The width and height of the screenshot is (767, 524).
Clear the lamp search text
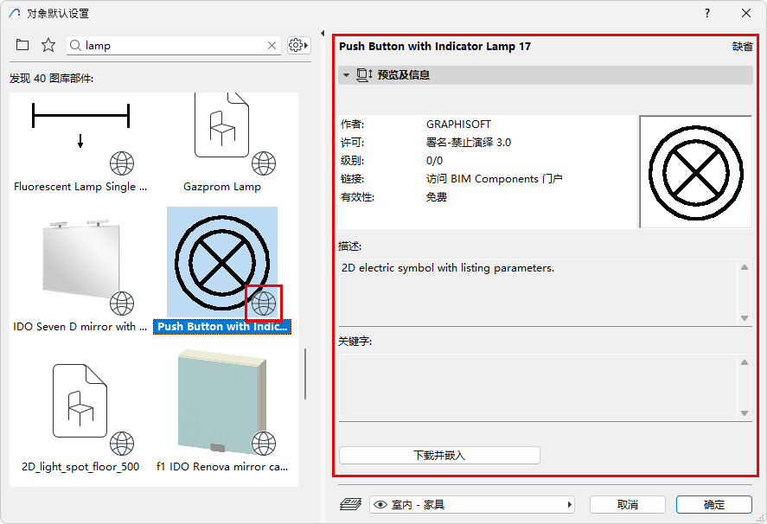coord(272,46)
